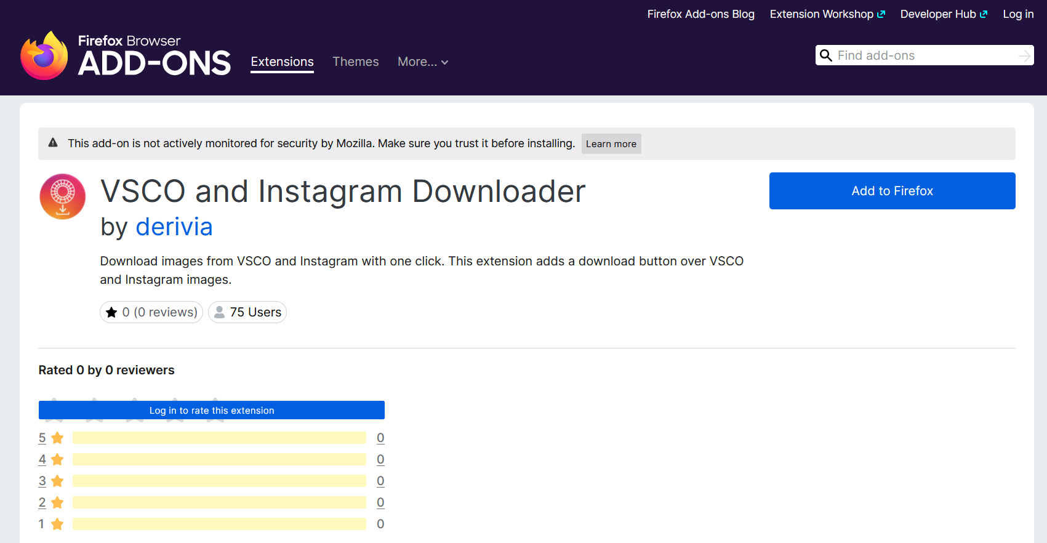
Task: Expand the More... dropdown menu
Action: [423, 62]
